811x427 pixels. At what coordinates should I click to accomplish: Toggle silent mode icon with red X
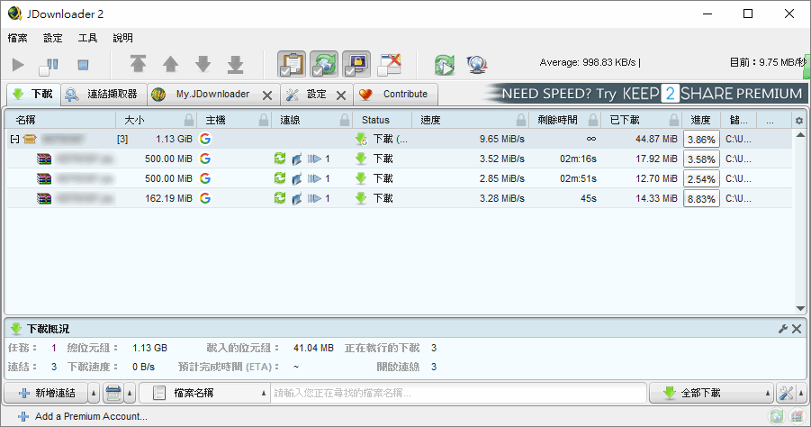(x=390, y=64)
